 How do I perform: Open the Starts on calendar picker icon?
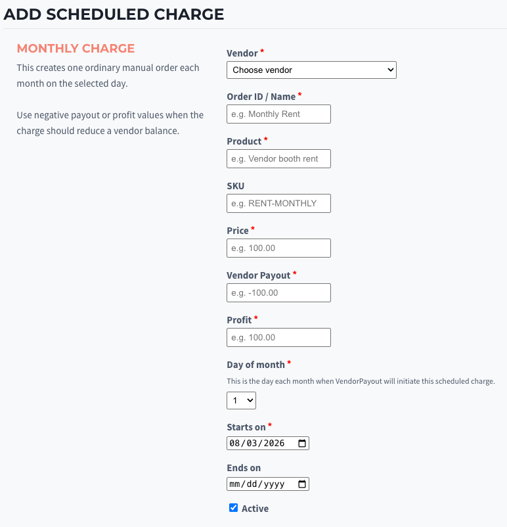(302, 444)
